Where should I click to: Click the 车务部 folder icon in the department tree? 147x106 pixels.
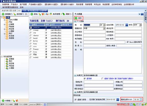tap(7, 36)
